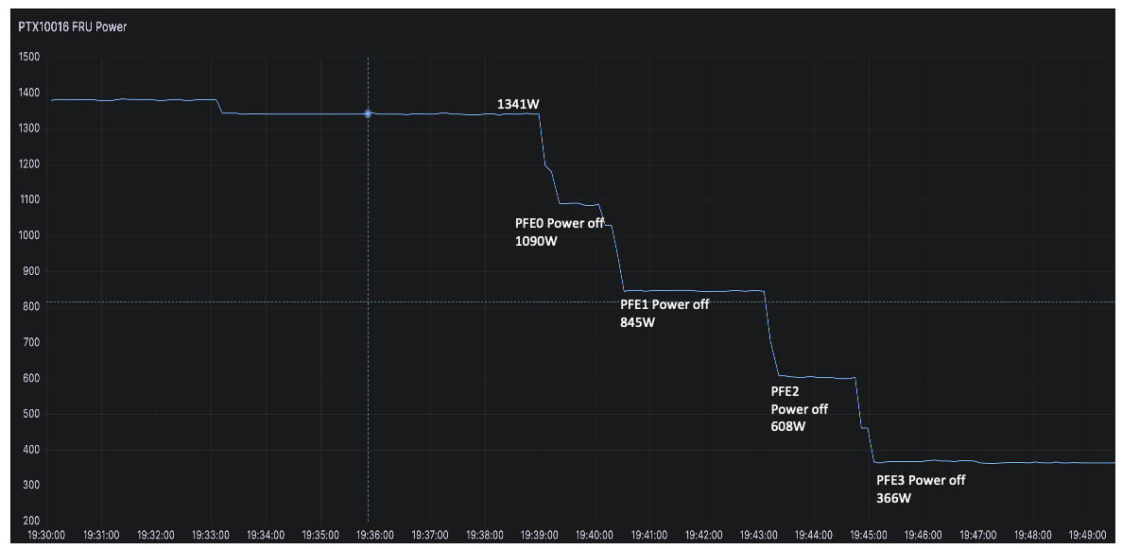Click the PFE2 annotation label
Screen dimensions: 1122x549
click(785, 391)
